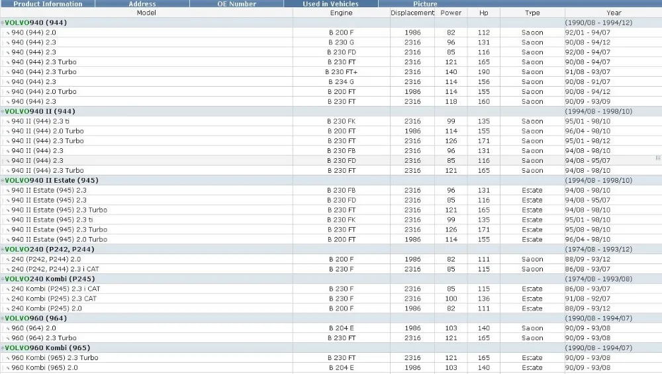The height and width of the screenshot is (374, 662).
Task: Click the row icon beside 960 Kombi (965) 2.3 Turbo
Action: [7, 358]
